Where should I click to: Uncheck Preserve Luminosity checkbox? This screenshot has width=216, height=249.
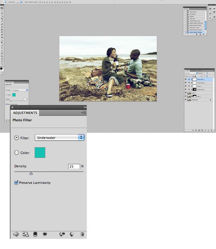[x=16, y=183]
